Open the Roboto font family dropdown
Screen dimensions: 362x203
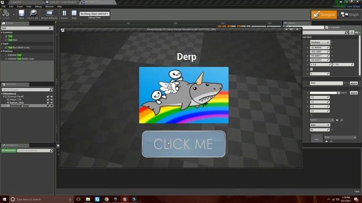pos(322,120)
